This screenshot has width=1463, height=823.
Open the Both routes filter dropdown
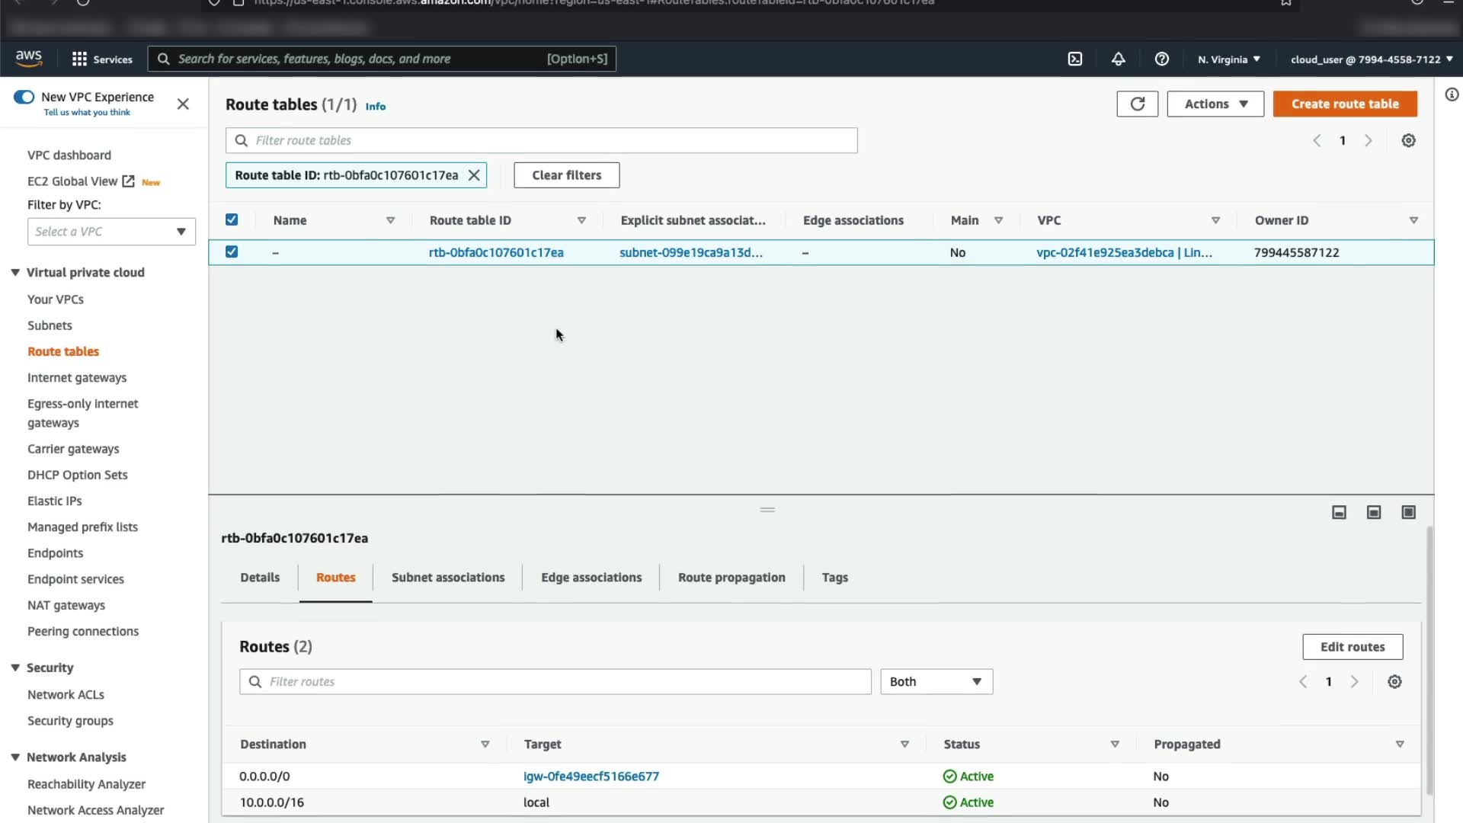936,681
